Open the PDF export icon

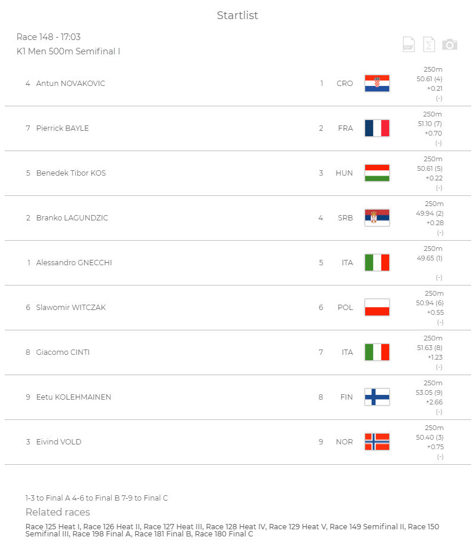click(x=408, y=44)
